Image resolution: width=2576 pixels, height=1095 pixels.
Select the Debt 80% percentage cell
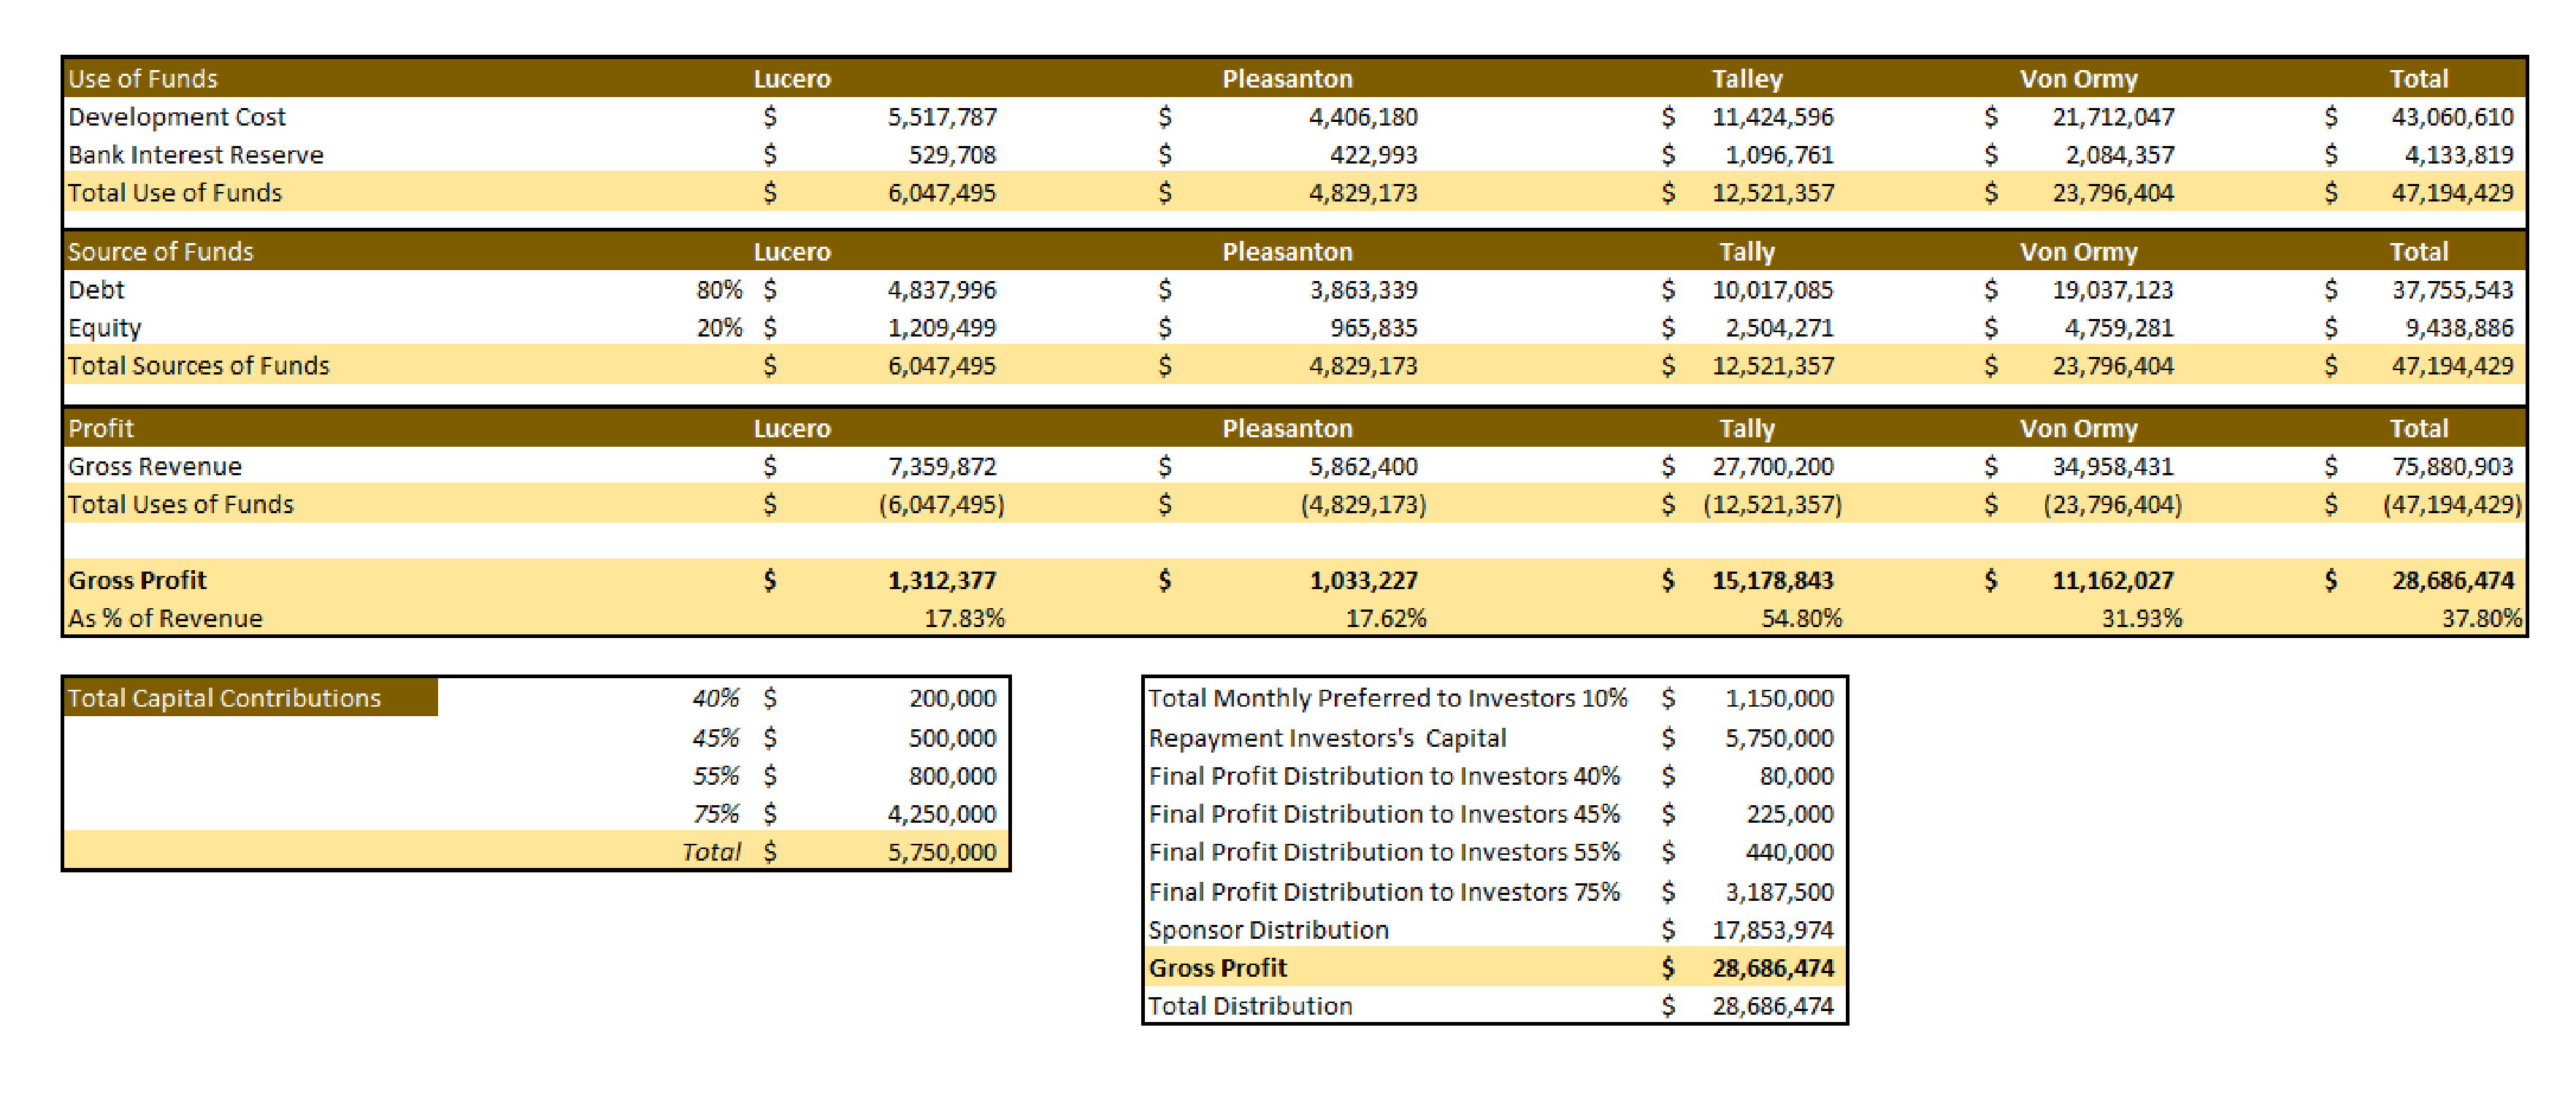click(719, 290)
